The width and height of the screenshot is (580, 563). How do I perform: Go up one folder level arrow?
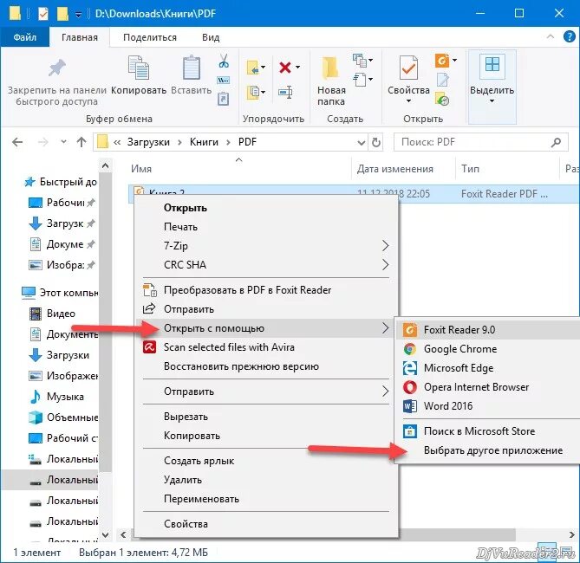point(81,142)
